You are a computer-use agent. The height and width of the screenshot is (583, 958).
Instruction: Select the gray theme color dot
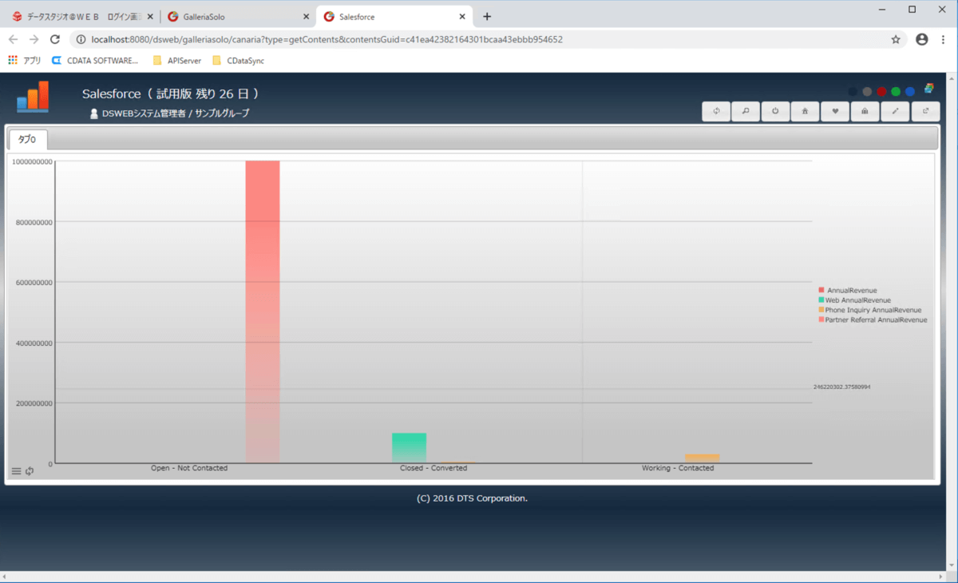pyautogui.click(x=868, y=92)
